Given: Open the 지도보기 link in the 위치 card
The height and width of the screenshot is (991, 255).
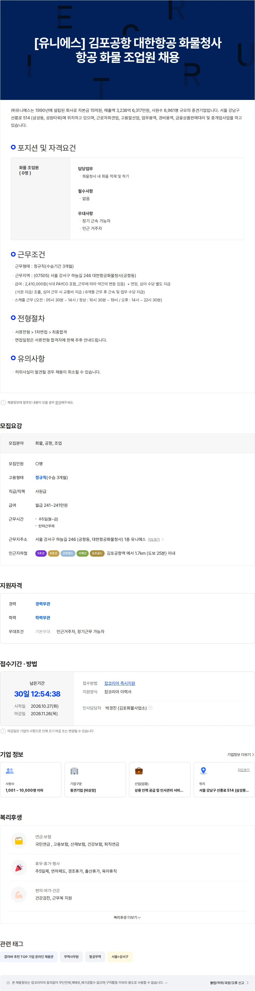Looking at the screenshot, I should pyautogui.click(x=244, y=770).
